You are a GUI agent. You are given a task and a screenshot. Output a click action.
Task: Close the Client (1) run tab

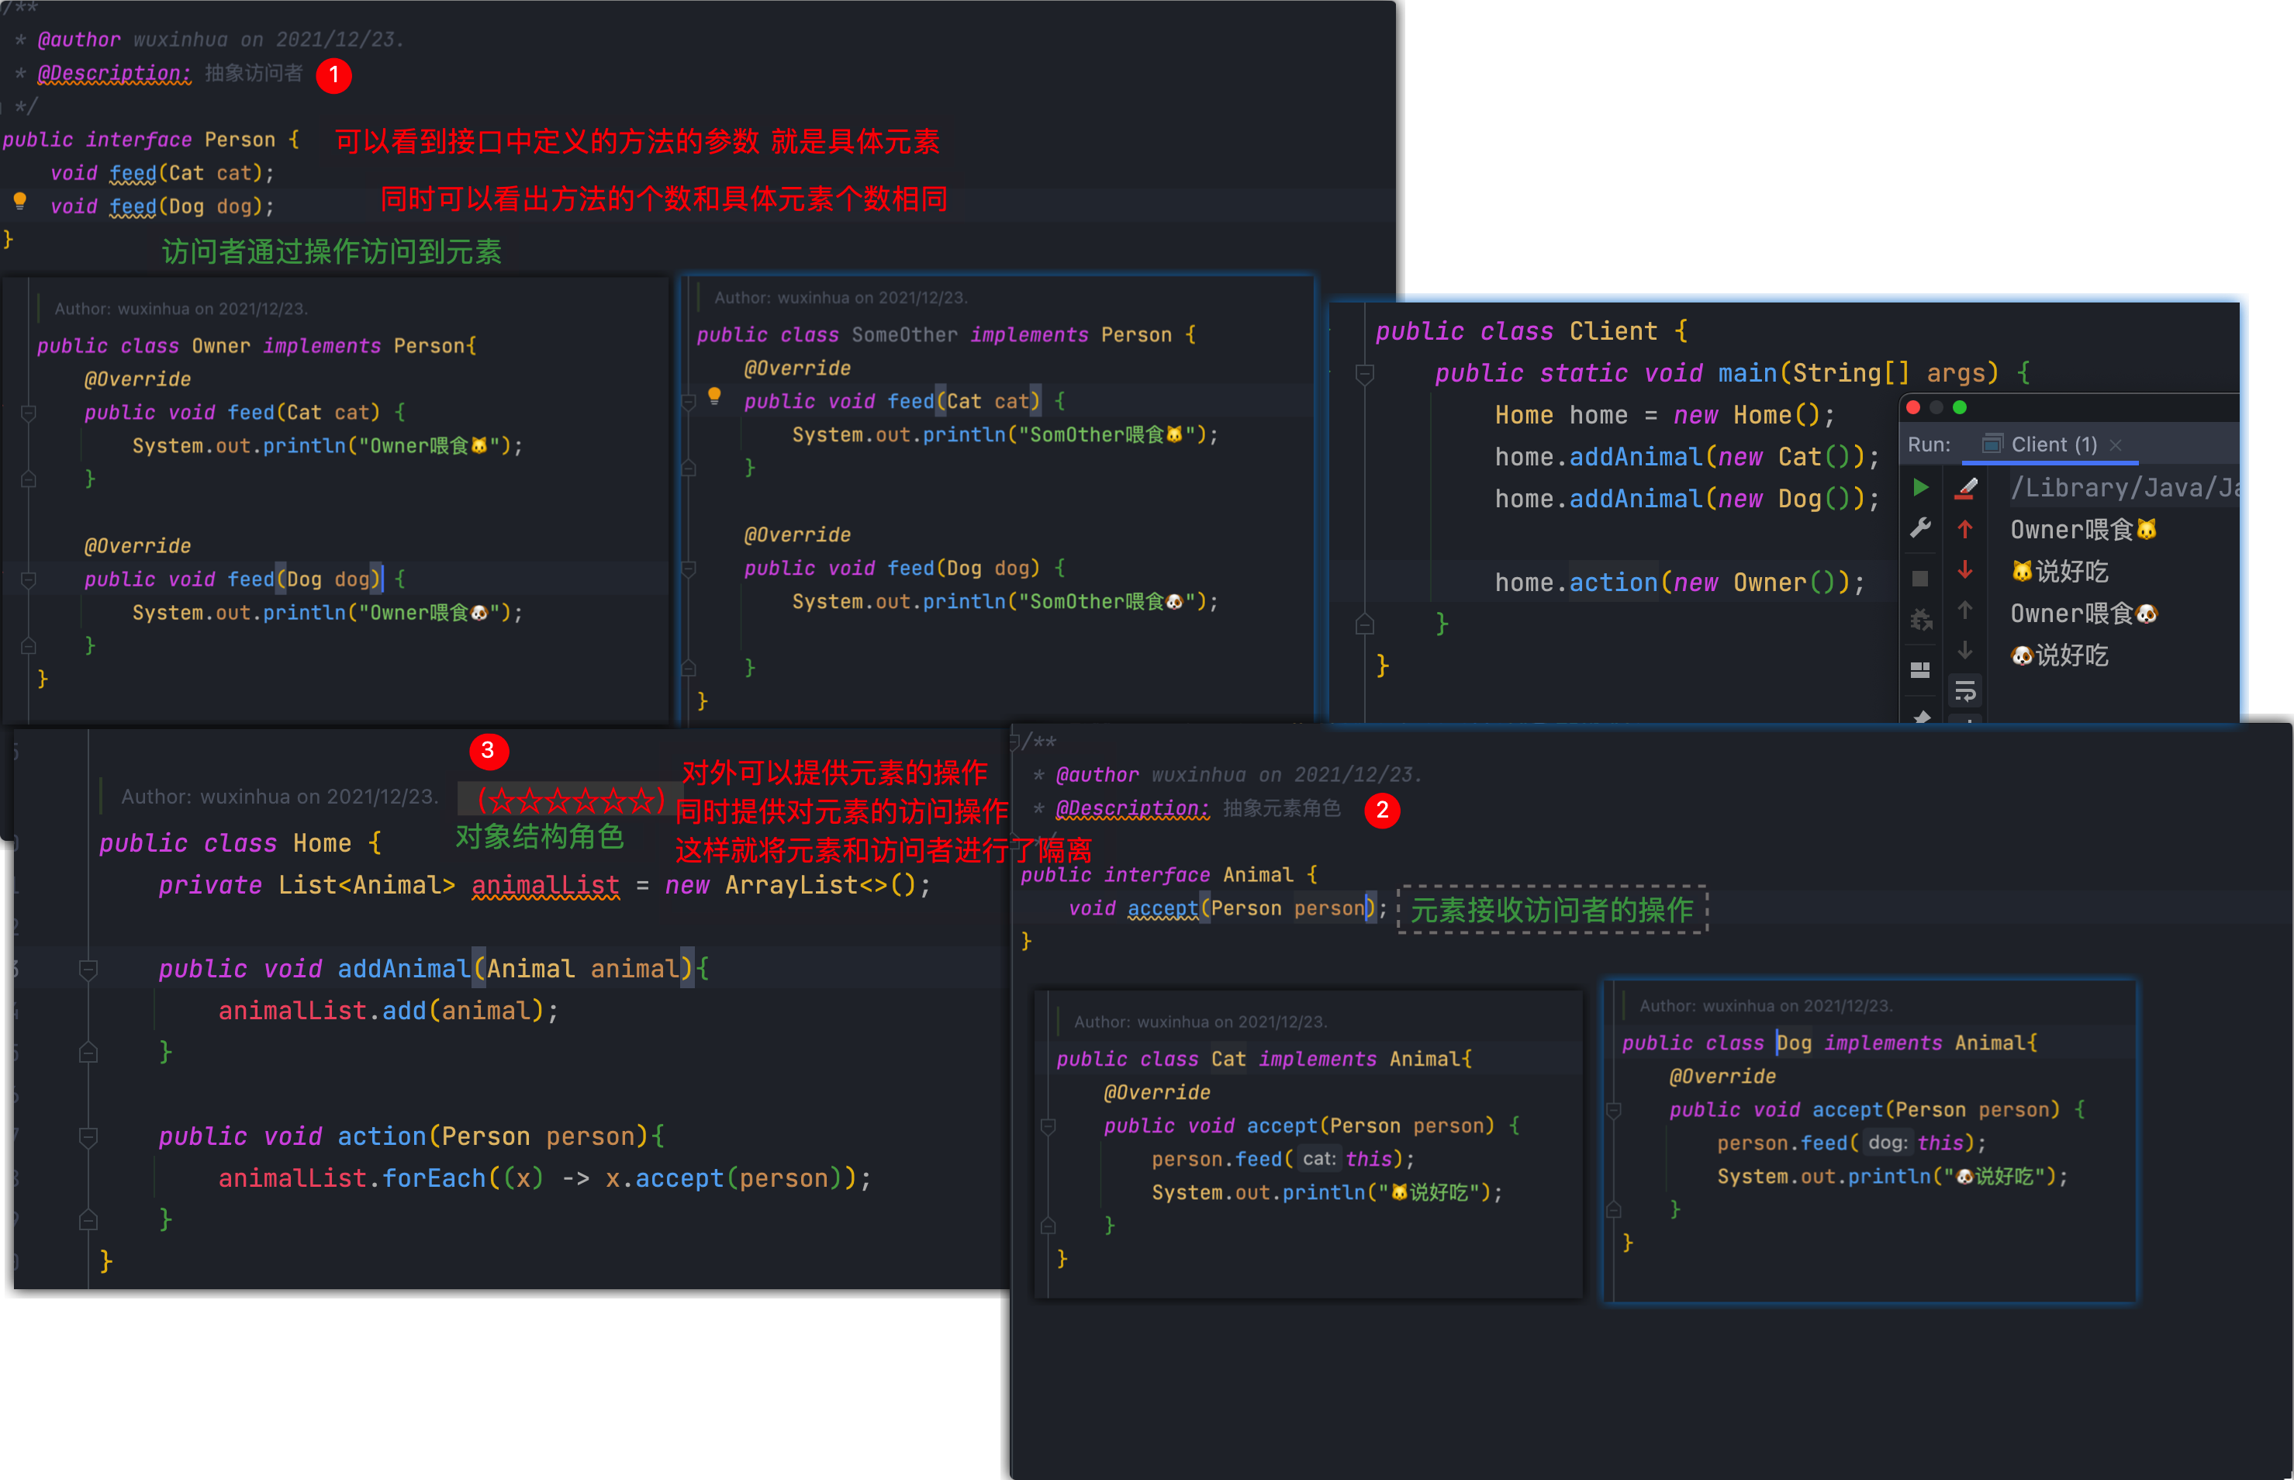point(2116,445)
